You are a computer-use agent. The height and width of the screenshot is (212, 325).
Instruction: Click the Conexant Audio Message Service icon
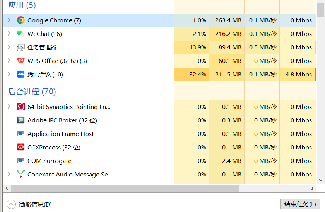click(x=21, y=175)
